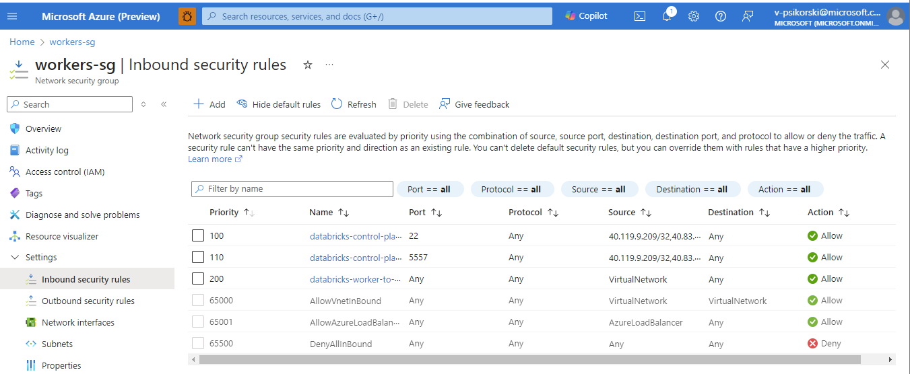Click Add to create a rule
The width and height of the screenshot is (910, 374).
click(209, 104)
